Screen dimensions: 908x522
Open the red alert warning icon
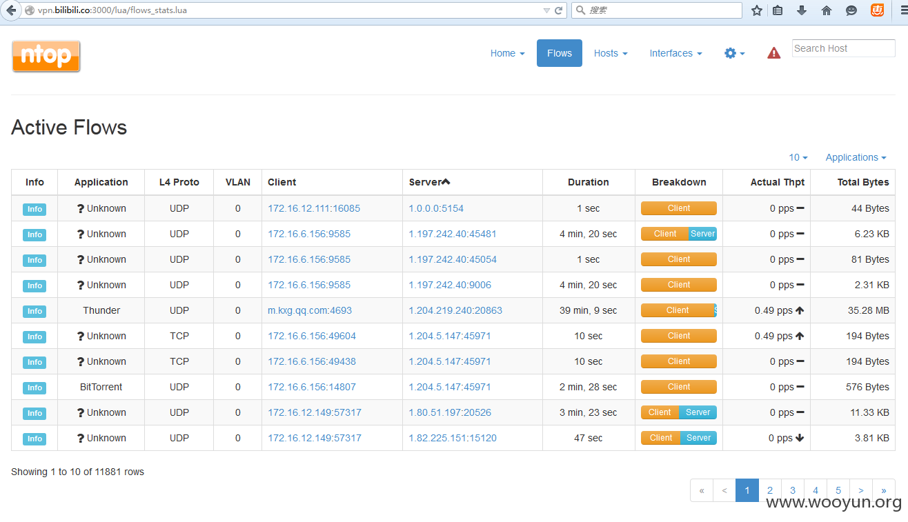coord(774,53)
